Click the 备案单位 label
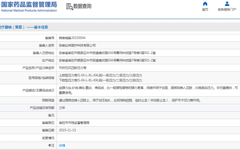Image resolution: width=240 pixels, height=150 pixels. tap(48, 123)
